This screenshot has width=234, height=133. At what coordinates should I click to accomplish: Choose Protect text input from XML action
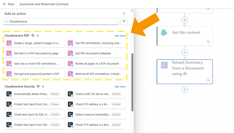click(x=34, y=125)
